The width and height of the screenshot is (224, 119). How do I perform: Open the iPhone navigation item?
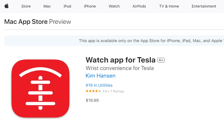point(90,6)
